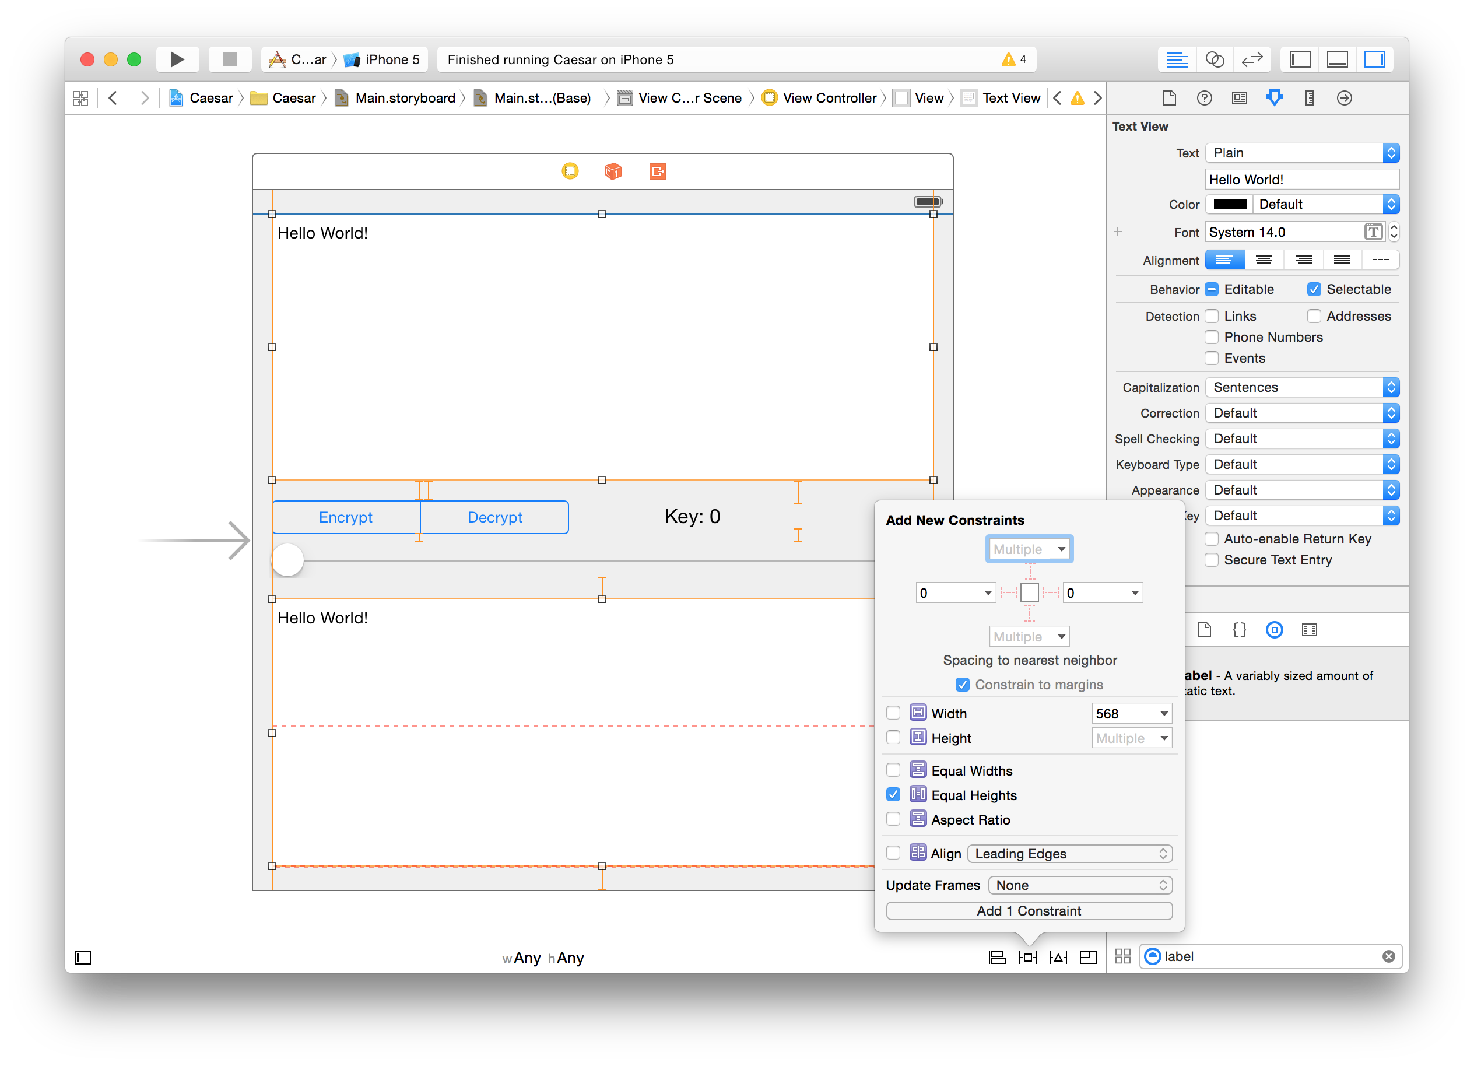Enable Events detection
1474x1066 pixels.
(x=1212, y=358)
